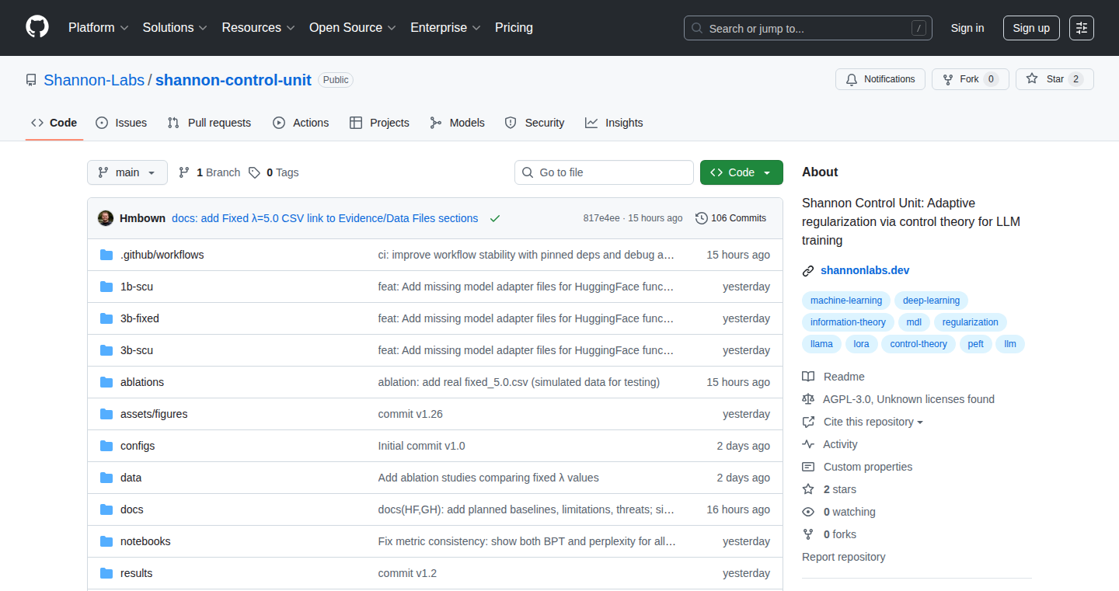Switch to the Projects tab
Image resolution: width=1119 pixels, height=591 pixels.
pos(379,123)
